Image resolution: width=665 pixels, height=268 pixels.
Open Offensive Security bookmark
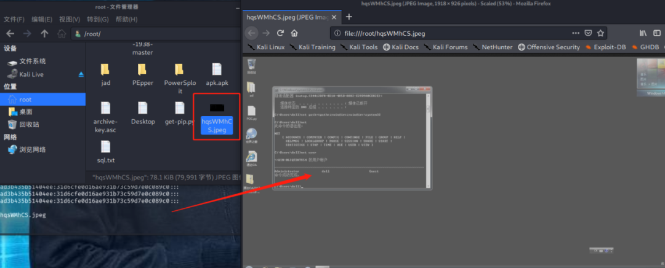[549, 47]
